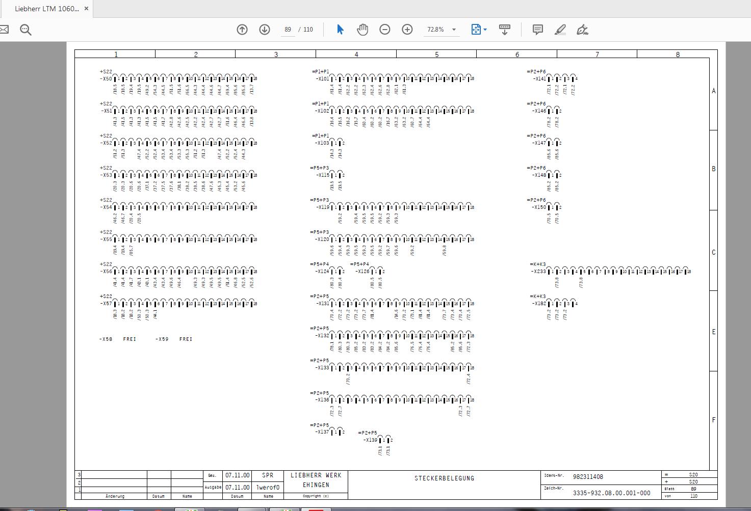751x511 pixels.
Task: Click connector label -X126
Action: (x=362, y=272)
